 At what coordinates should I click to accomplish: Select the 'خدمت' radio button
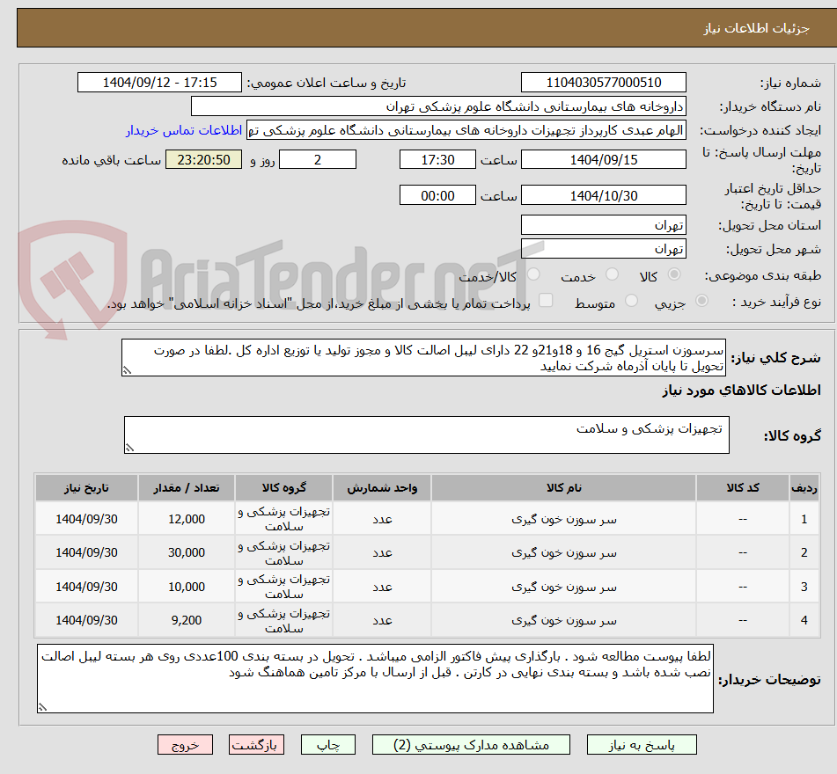[x=612, y=274]
